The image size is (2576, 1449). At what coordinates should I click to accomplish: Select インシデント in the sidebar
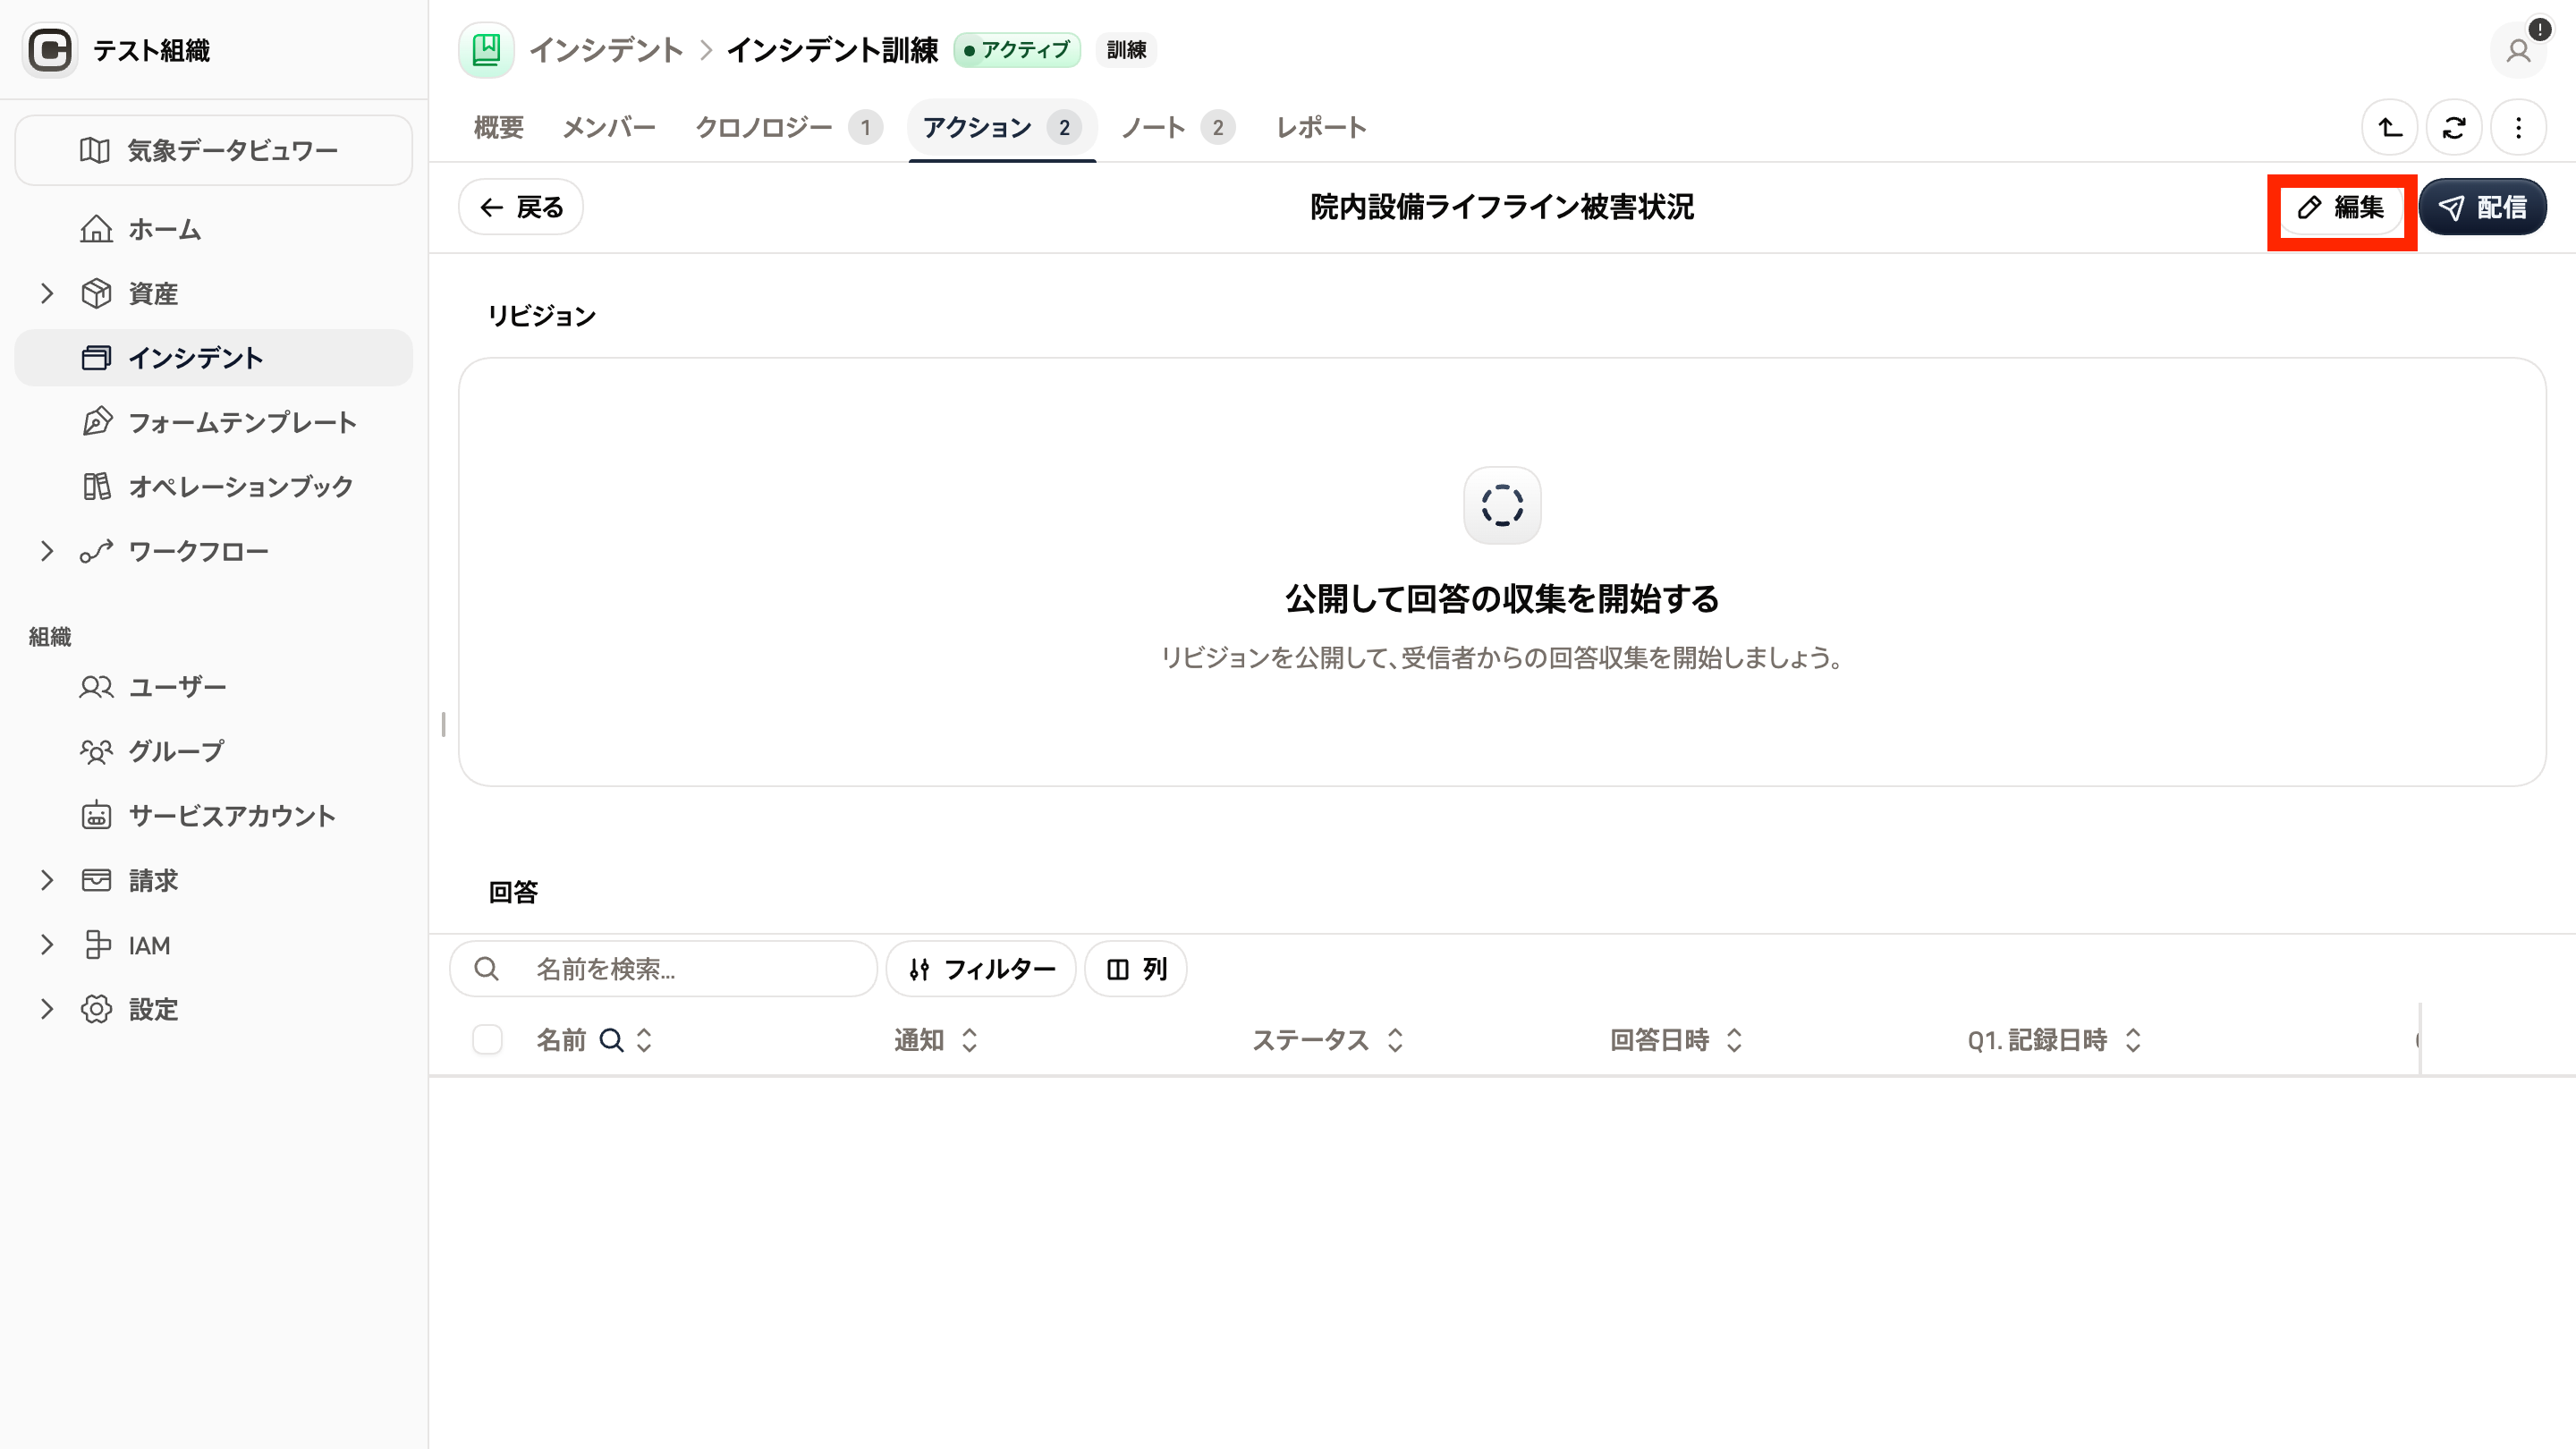click(213, 358)
